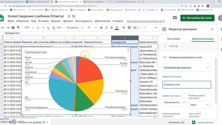Switch to Настройки tab in chart editor

(173, 39)
